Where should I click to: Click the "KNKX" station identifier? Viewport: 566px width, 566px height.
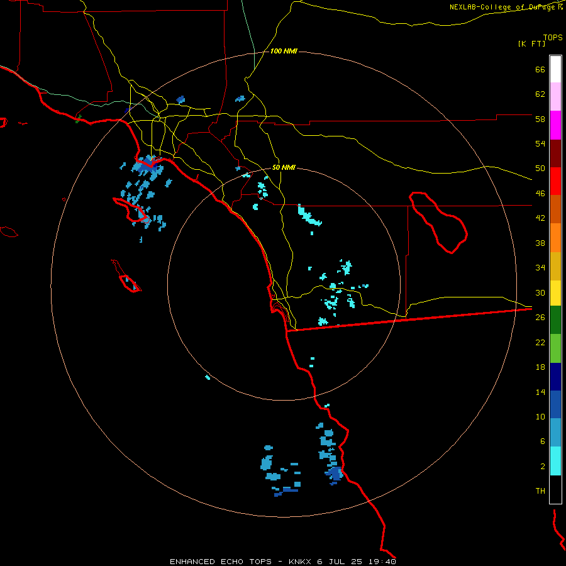point(301,562)
